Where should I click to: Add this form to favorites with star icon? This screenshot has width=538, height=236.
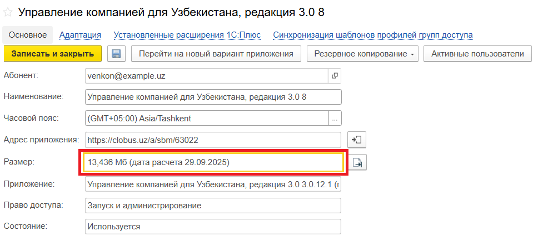[x=8, y=11]
